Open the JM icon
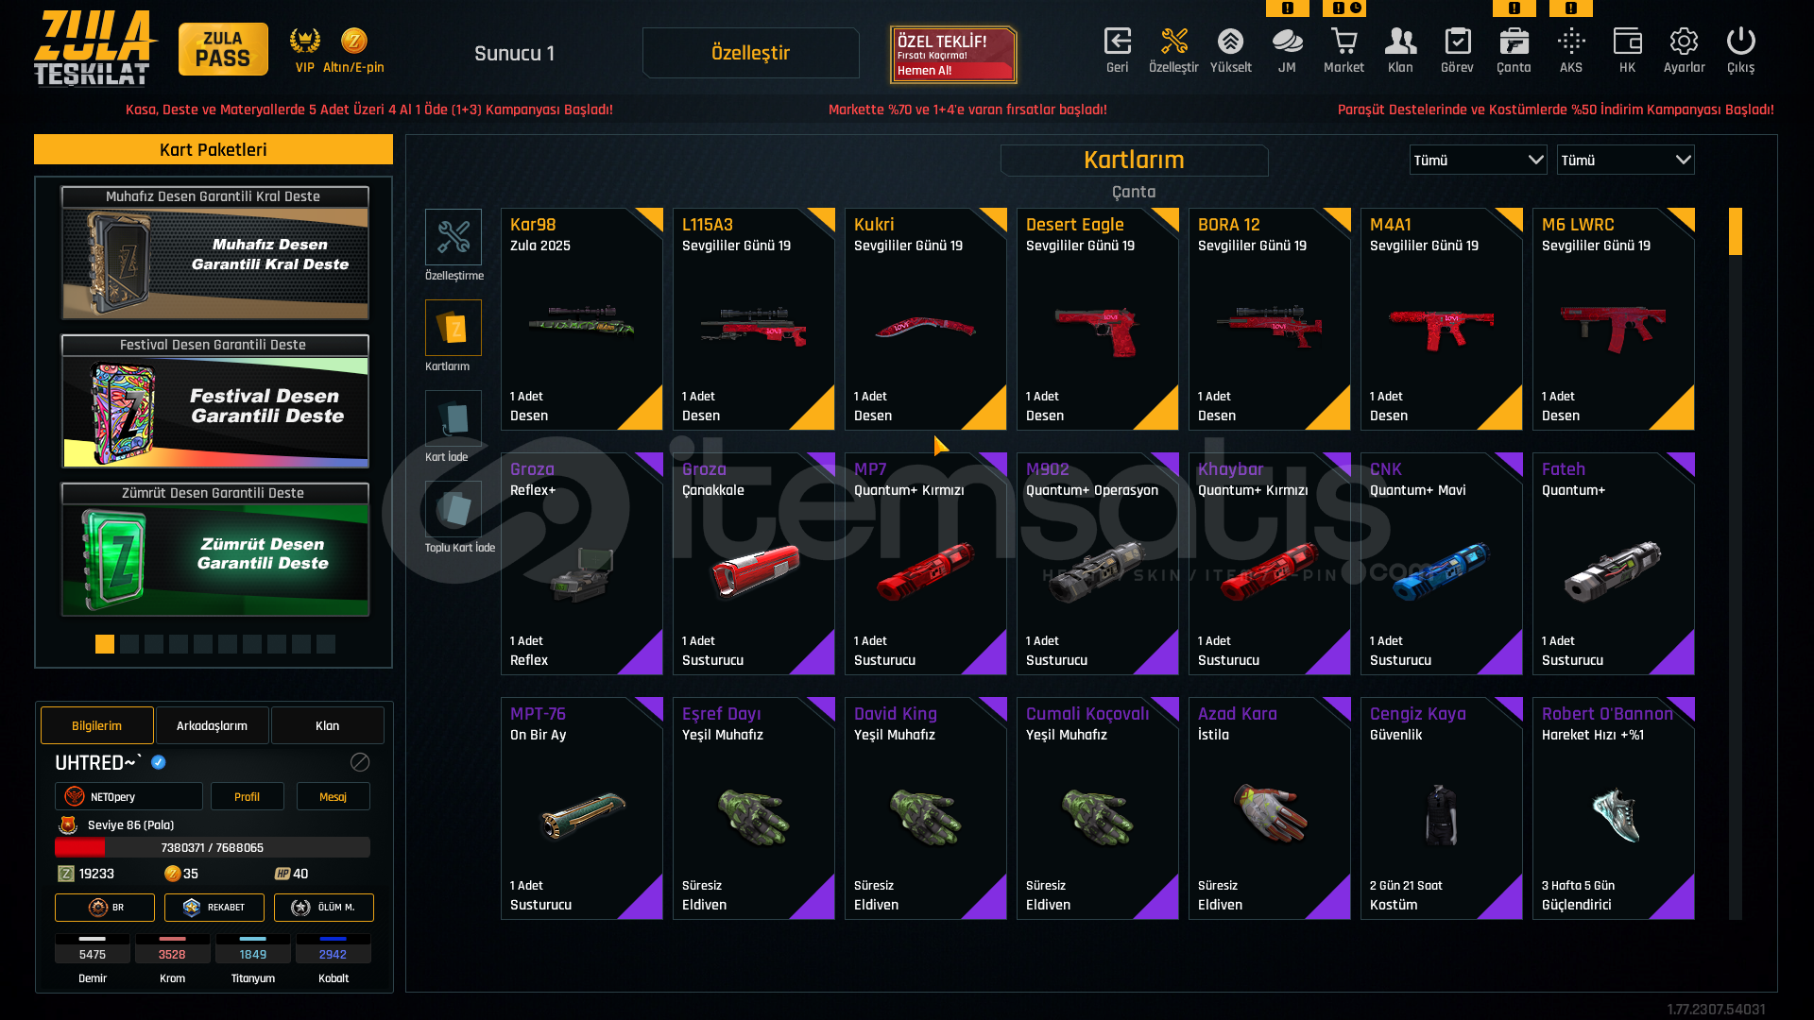The width and height of the screenshot is (1814, 1020). click(x=1287, y=50)
